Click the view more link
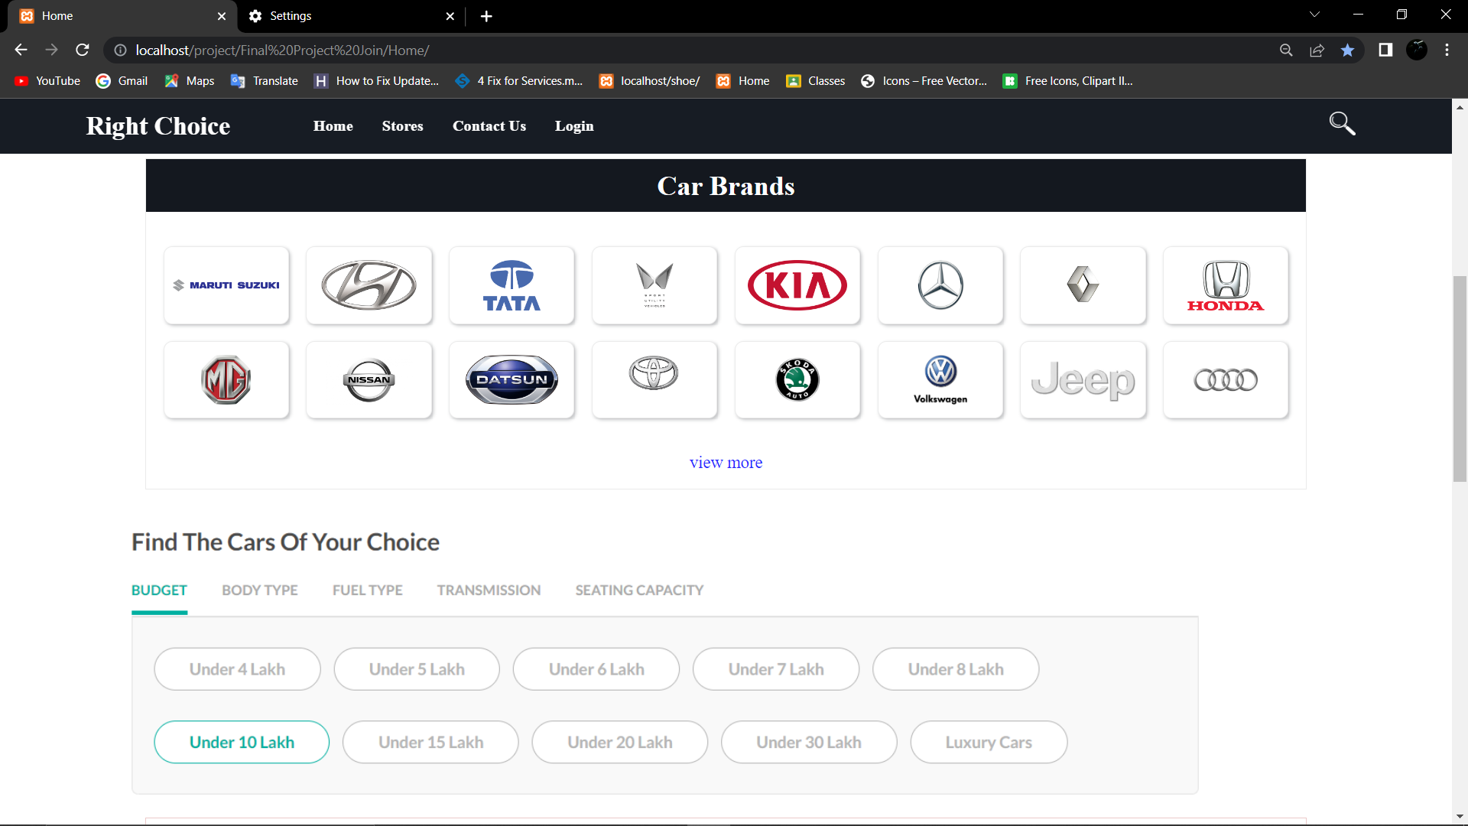Image resolution: width=1468 pixels, height=826 pixels. pyautogui.click(x=726, y=462)
